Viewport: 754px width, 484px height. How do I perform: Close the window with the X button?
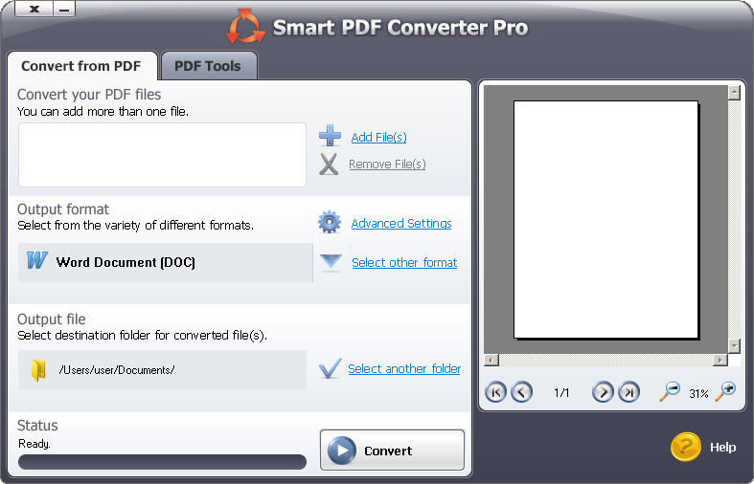34,9
